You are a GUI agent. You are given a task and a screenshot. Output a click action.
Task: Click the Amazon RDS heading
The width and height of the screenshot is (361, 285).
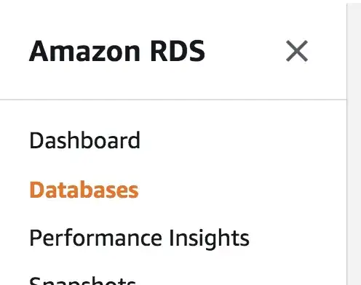pos(117,51)
